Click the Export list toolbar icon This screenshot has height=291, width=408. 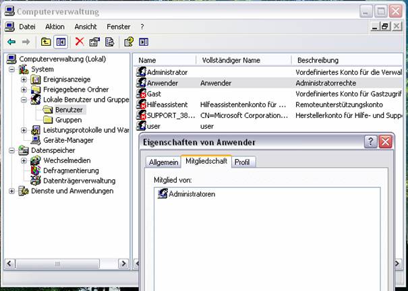tap(109, 42)
